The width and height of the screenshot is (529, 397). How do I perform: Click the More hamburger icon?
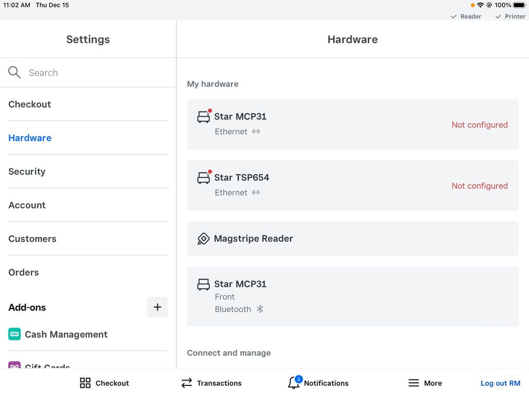(x=414, y=383)
